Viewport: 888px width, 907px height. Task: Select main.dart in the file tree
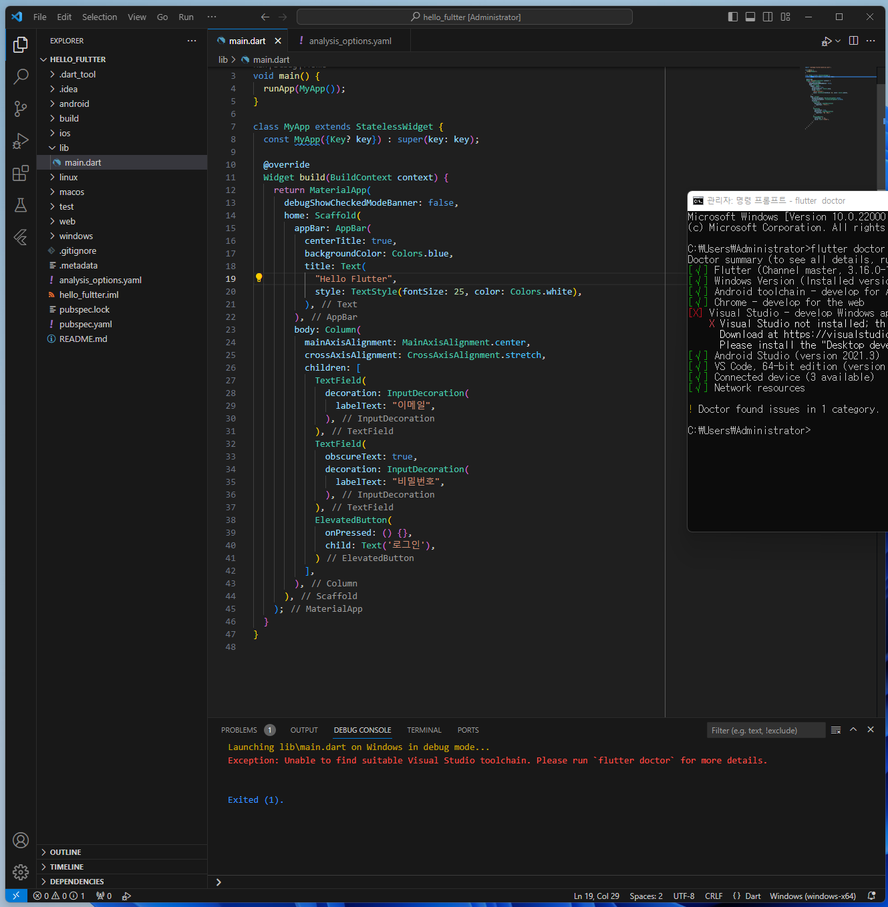tap(122, 162)
